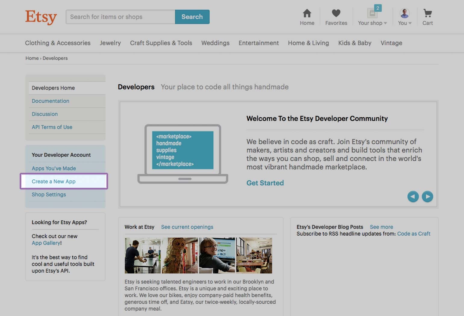Viewport: 464px width, 316px height.
Task: Open Clothing & Accessories category
Action: tap(58, 43)
